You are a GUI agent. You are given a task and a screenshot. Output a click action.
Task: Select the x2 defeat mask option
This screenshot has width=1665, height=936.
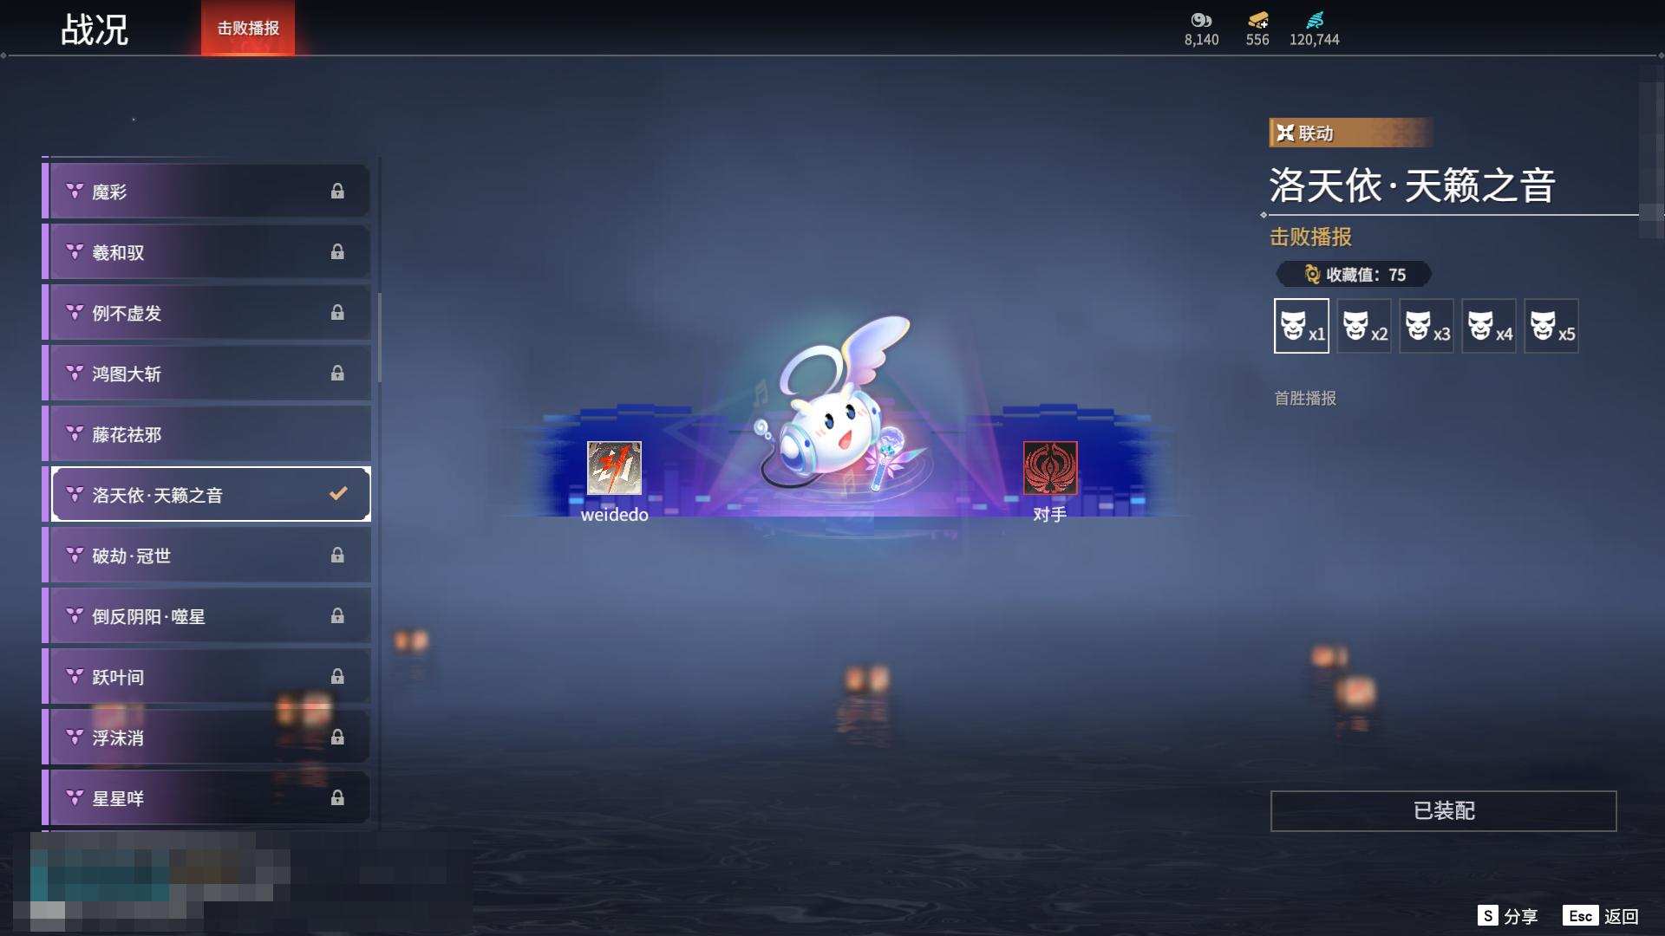coord(1363,327)
